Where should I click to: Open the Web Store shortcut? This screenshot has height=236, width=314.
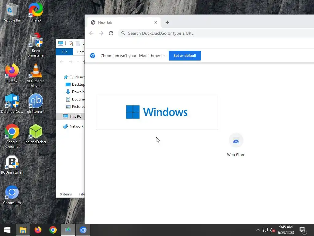tap(236, 145)
